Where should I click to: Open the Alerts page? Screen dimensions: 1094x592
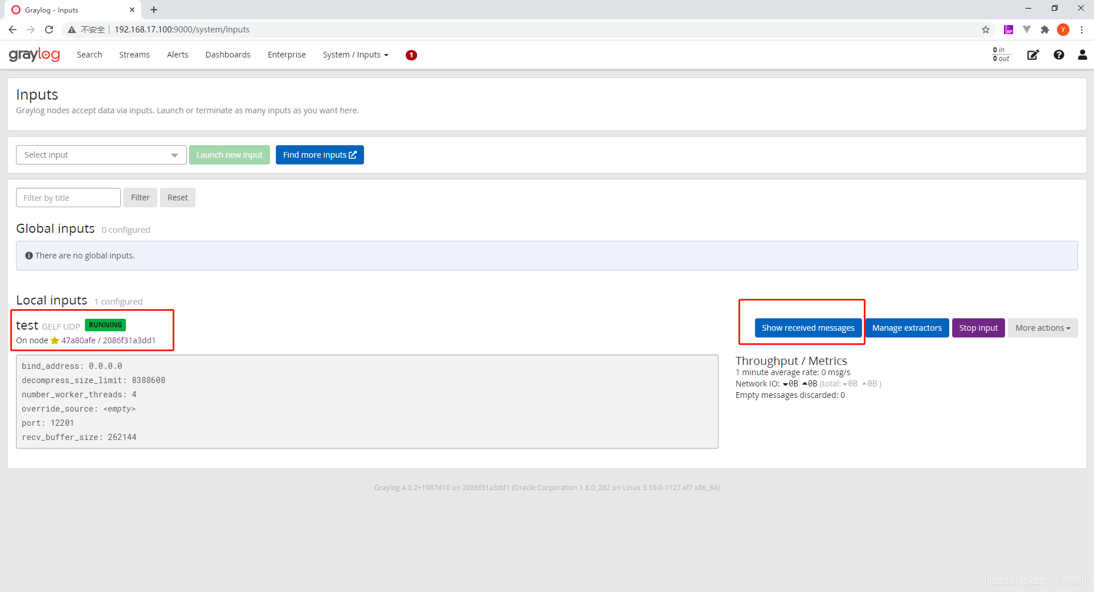tap(178, 55)
